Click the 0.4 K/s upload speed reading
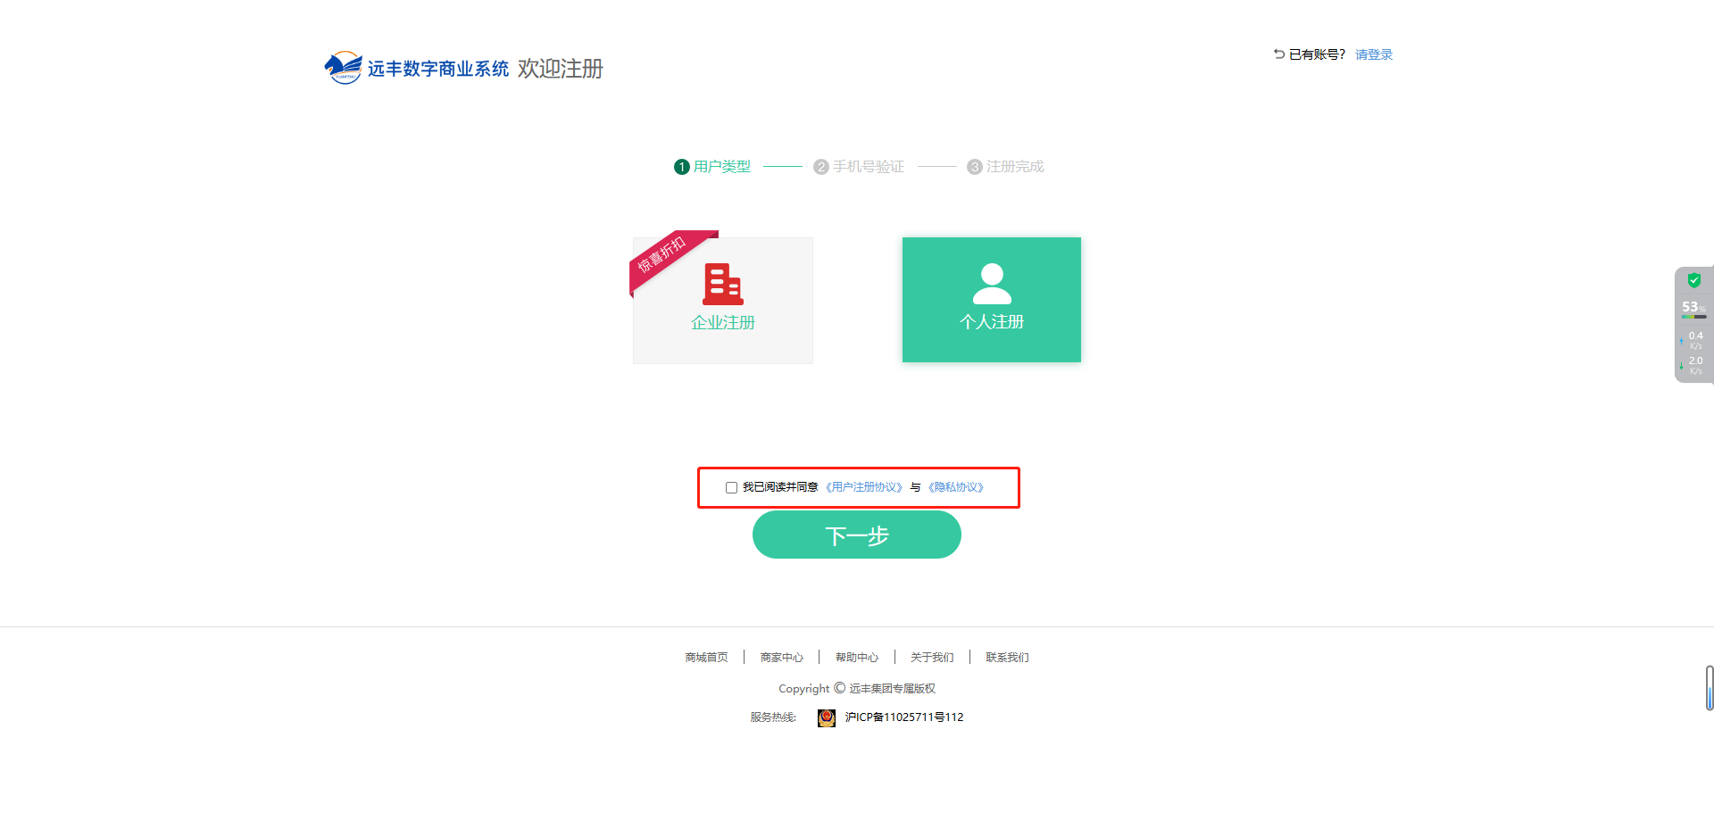Screen dimensions: 1714x829 click(1695, 340)
